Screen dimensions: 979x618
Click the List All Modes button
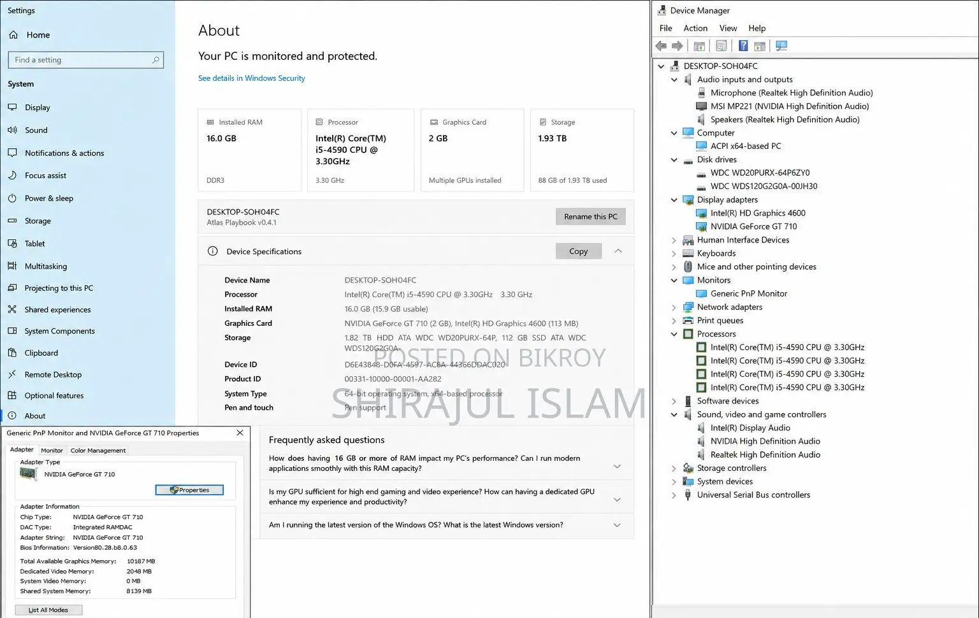point(48,610)
